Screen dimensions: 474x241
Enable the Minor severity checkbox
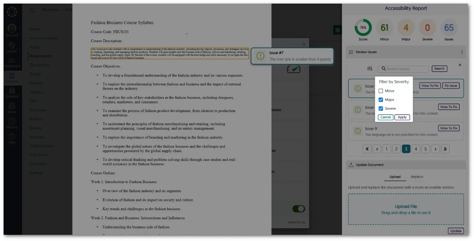pyautogui.click(x=381, y=91)
